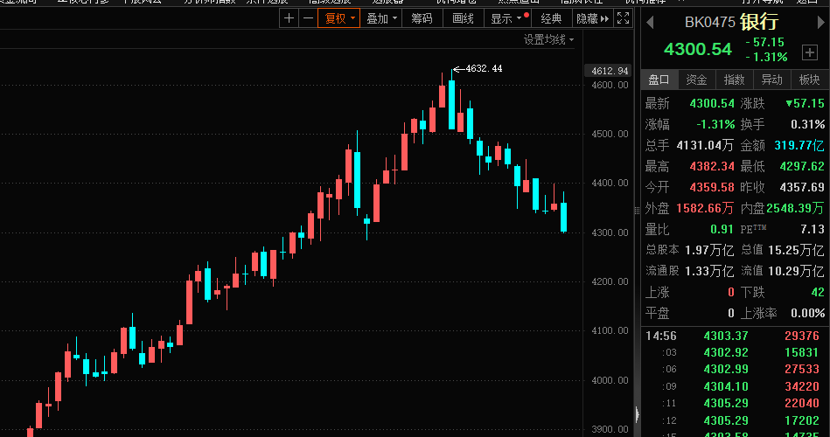Click 最高 4382.34 value
This screenshot has width=830, height=437.
tap(712, 167)
